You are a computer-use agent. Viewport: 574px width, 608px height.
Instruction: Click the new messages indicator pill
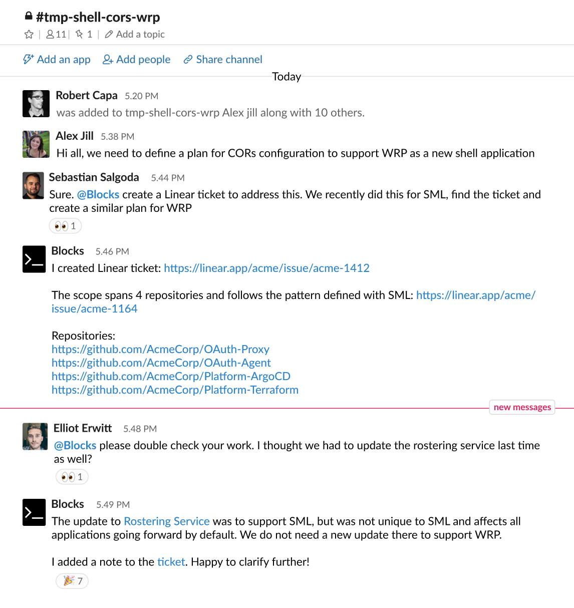(521, 407)
